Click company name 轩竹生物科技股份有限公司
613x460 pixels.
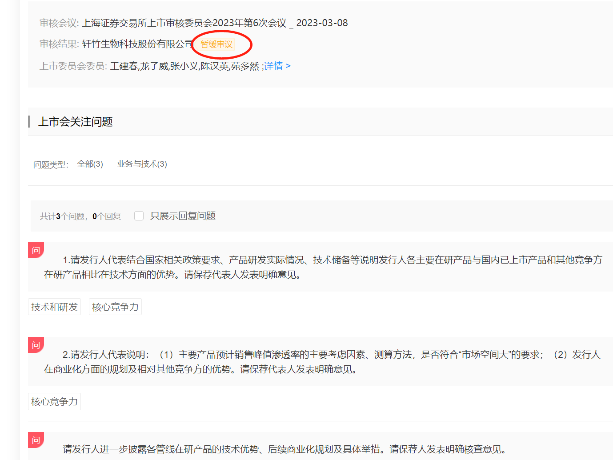point(138,44)
